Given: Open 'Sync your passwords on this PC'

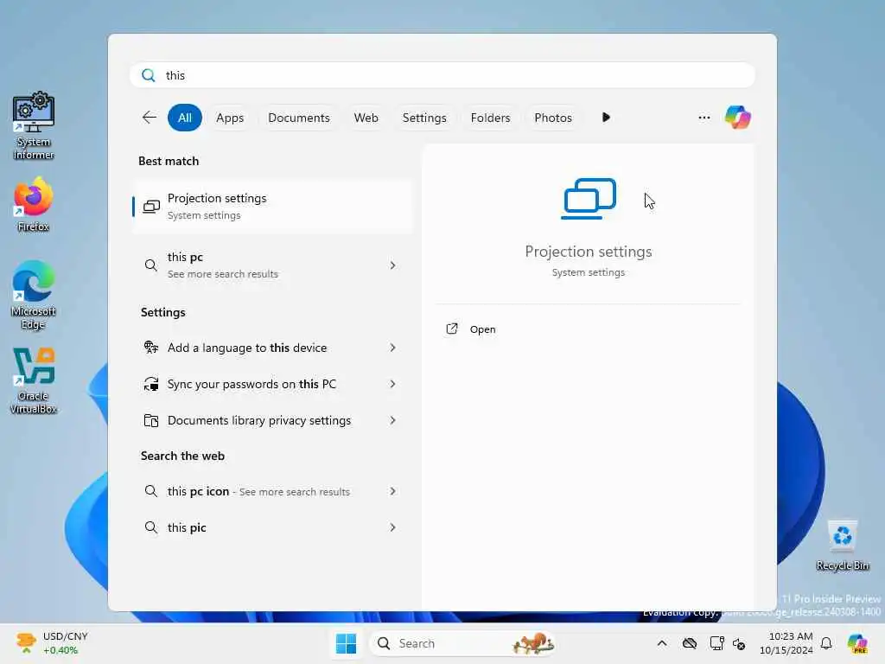Looking at the screenshot, I should click(x=272, y=384).
